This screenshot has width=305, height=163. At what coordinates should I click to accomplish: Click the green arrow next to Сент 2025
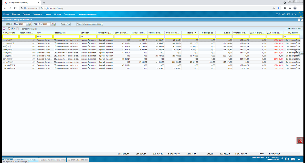point(55,24)
